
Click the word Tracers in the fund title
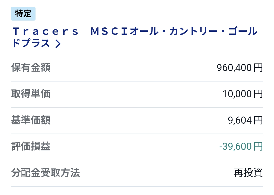[x=46, y=32]
